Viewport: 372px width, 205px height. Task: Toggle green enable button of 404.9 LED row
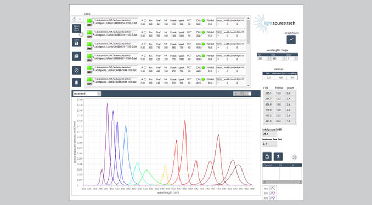[x=89, y=44]
